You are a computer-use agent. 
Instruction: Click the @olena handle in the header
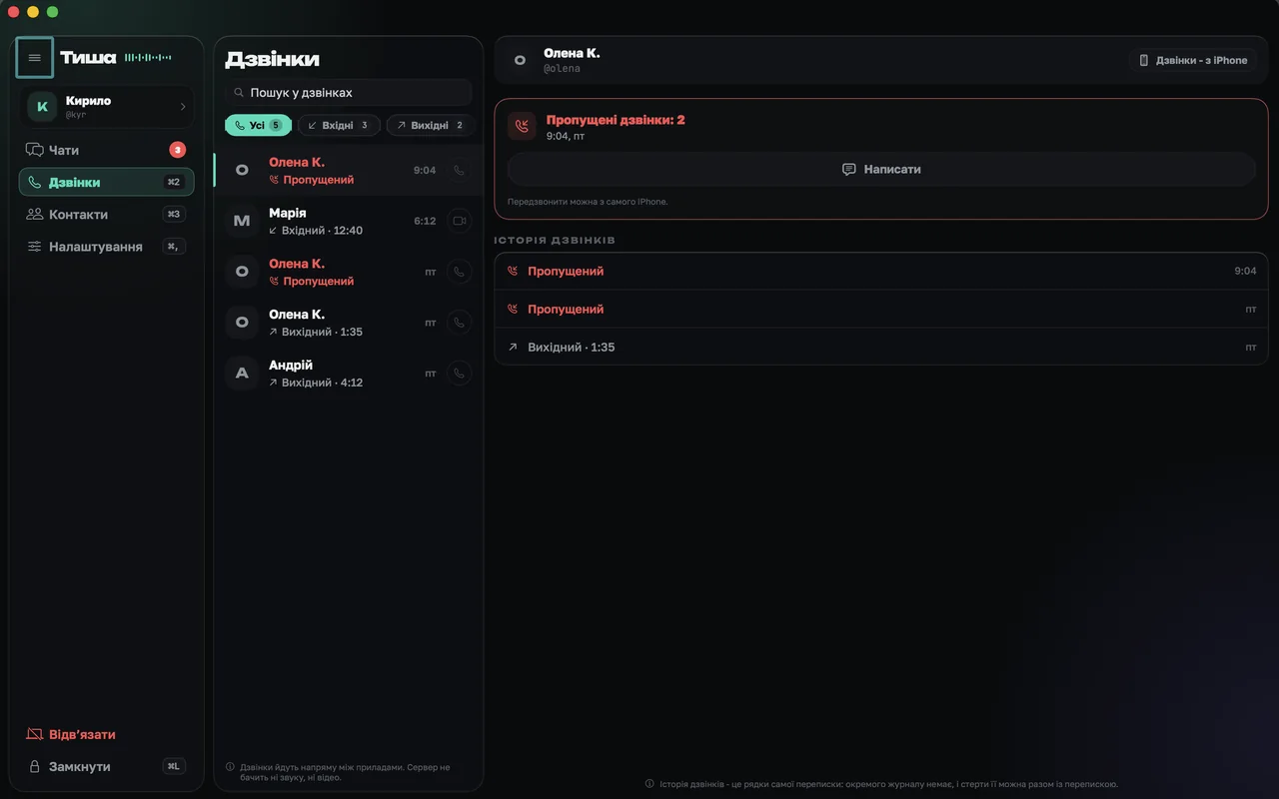[x=562, y=69]
